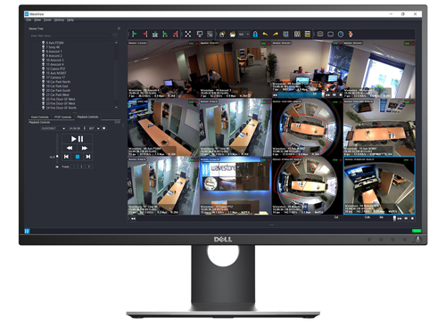446x326 pixels.
Task: Click the green flag toolbar icon
Action: click(135, 34)
